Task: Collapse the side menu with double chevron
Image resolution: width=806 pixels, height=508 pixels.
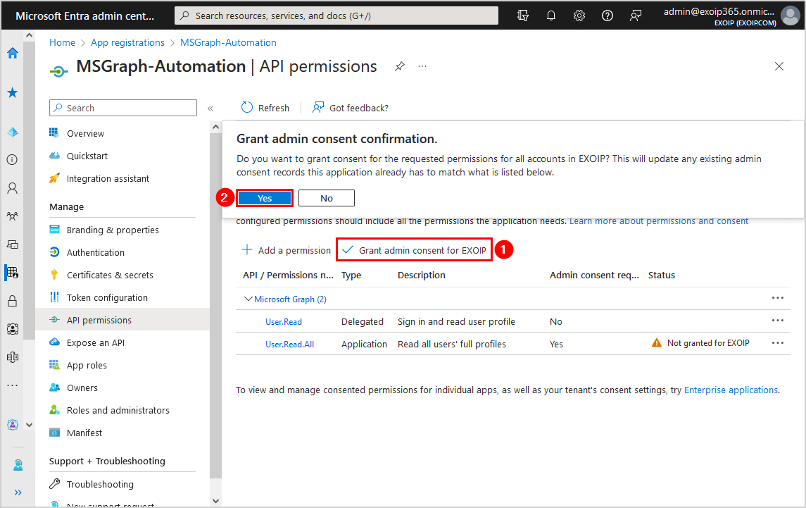Action: point(210,108)
